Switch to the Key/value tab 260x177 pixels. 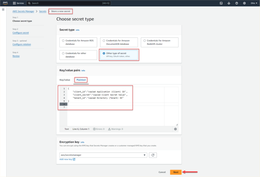[x=65, y=80]
